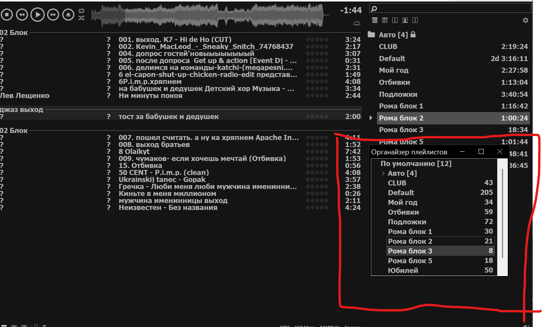Screen dimensions: 542x327
Task: Select the simple list view icon
Action: pos(375,20)
